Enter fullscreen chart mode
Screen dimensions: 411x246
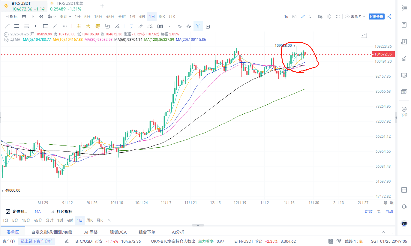[x=338, y=16]
